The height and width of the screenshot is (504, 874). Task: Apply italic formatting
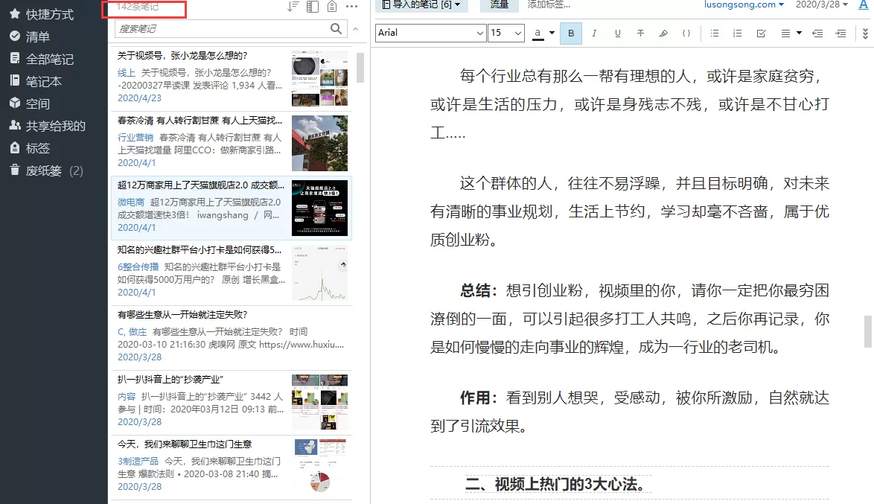tap(593, 34)
